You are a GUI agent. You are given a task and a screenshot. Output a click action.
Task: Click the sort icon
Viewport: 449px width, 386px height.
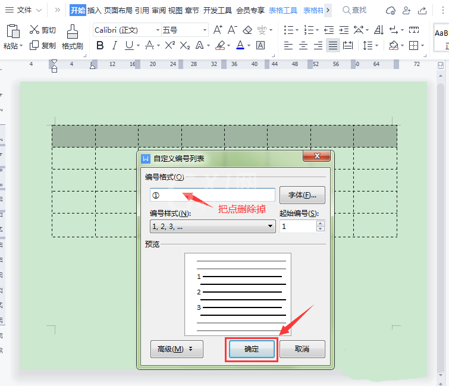(379, 30)
